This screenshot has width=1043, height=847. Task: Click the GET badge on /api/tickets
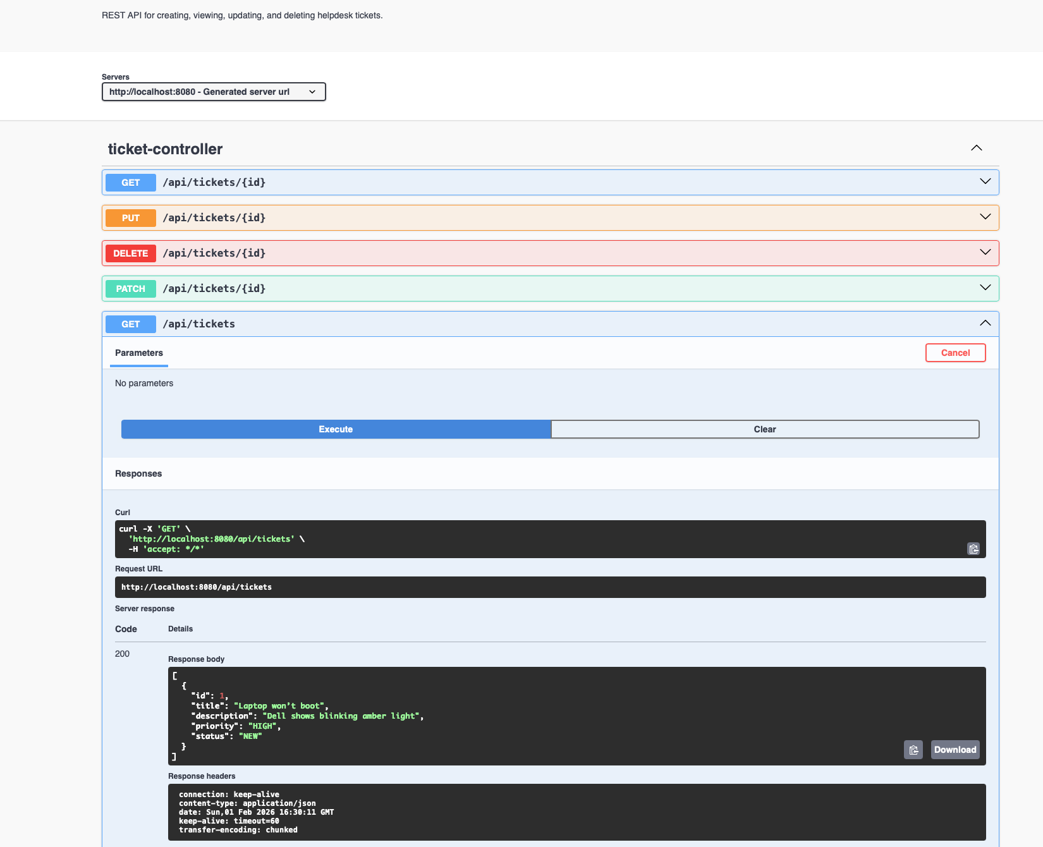coord(130,324)
